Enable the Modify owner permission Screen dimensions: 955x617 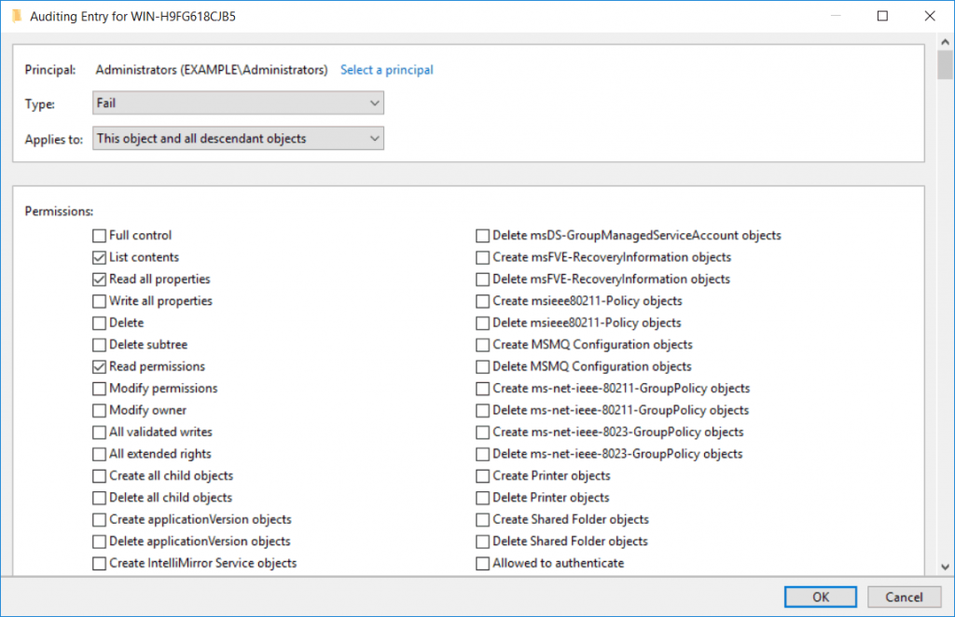[99, 410]
